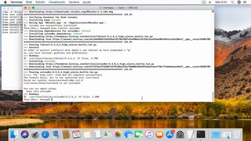Click 'You can try again using:' line
Screen dimensions: 251x141
[40, 89]
